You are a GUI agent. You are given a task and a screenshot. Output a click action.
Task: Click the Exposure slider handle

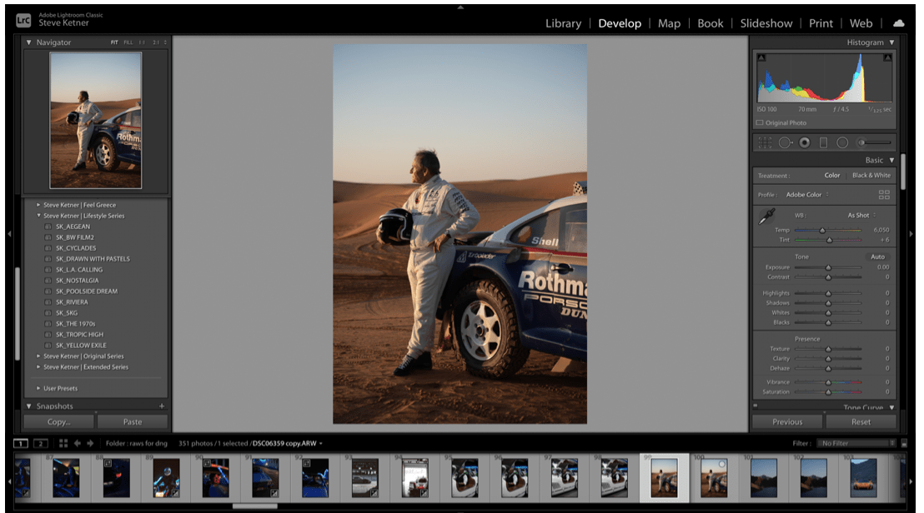tap(828, 267)
